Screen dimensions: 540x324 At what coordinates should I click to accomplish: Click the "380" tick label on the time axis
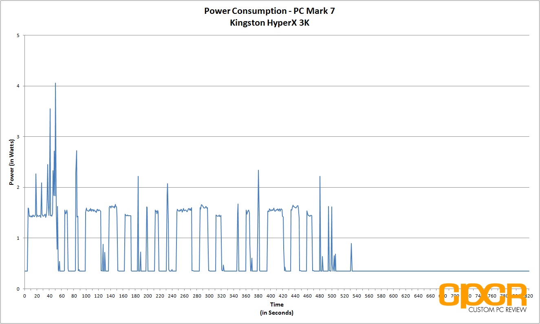[x=258, y=296]
